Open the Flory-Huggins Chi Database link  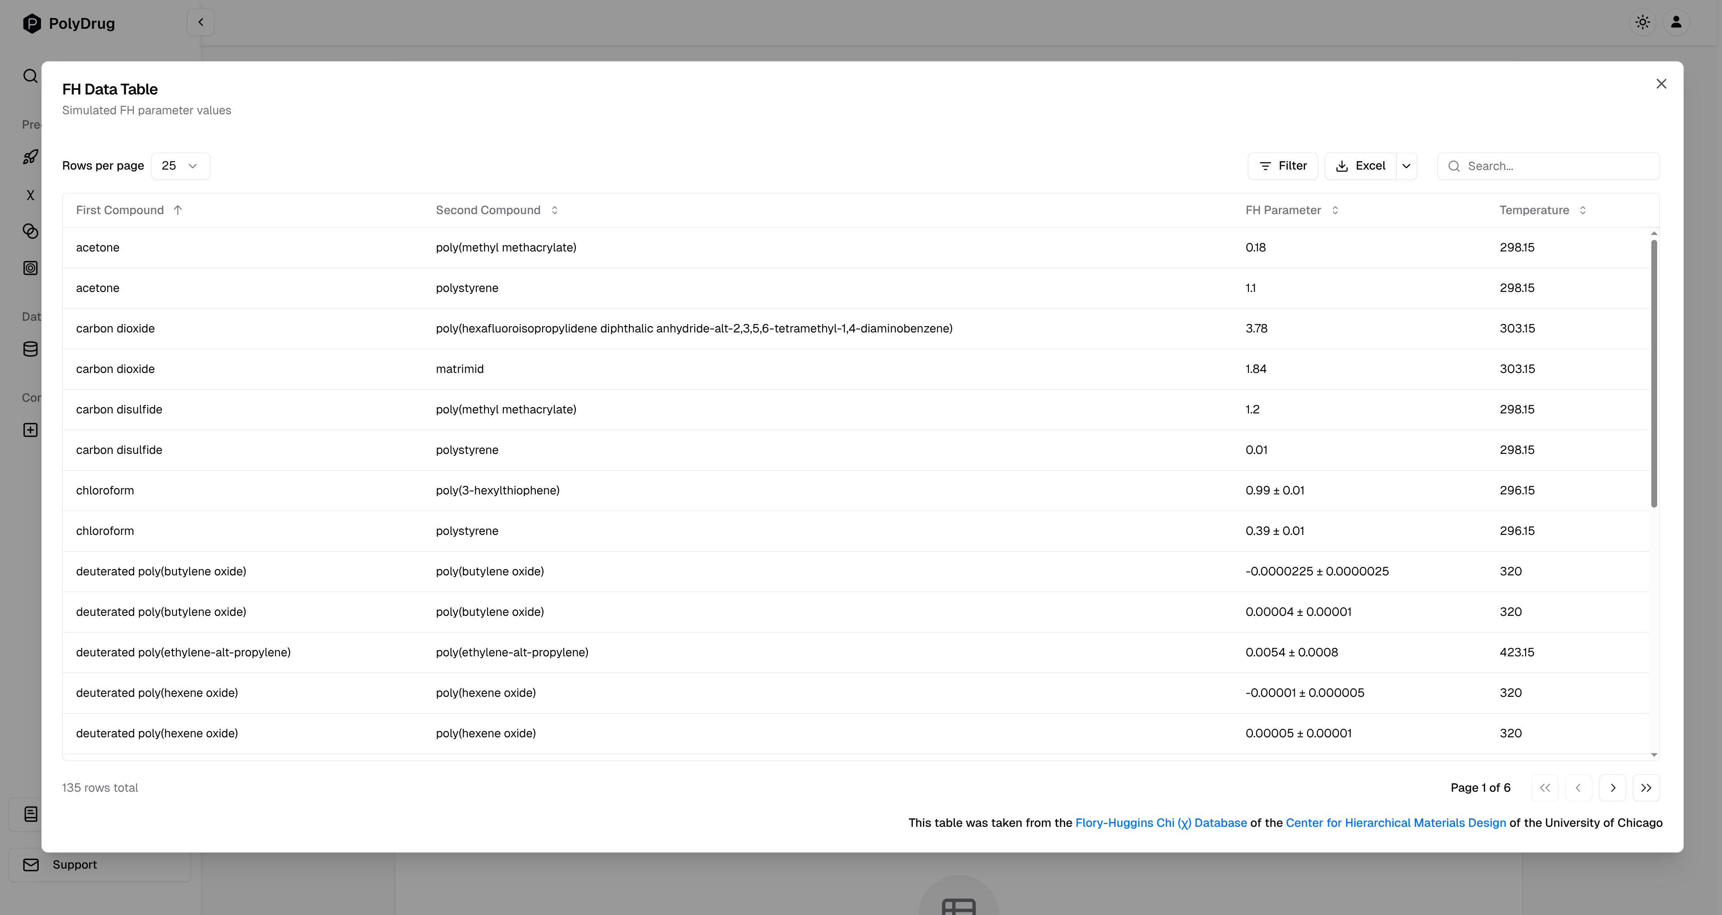(1161, 823)
